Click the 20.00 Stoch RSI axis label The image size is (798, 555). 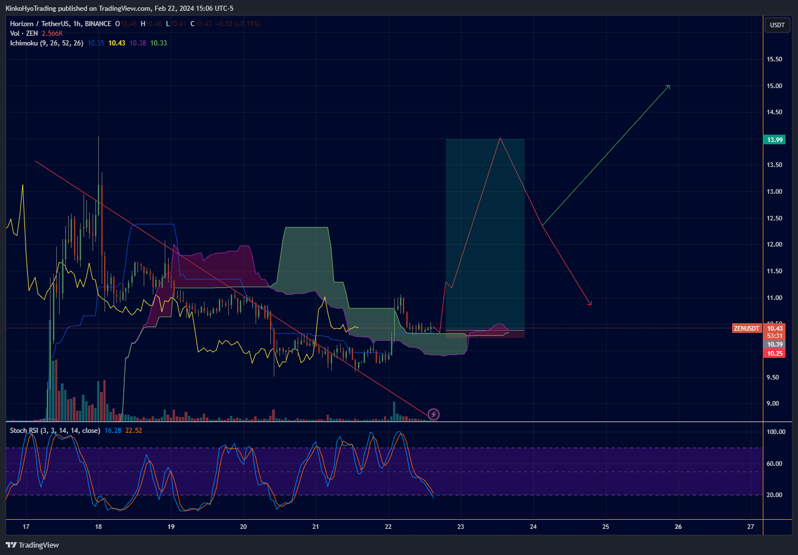[x=774, y=495]
